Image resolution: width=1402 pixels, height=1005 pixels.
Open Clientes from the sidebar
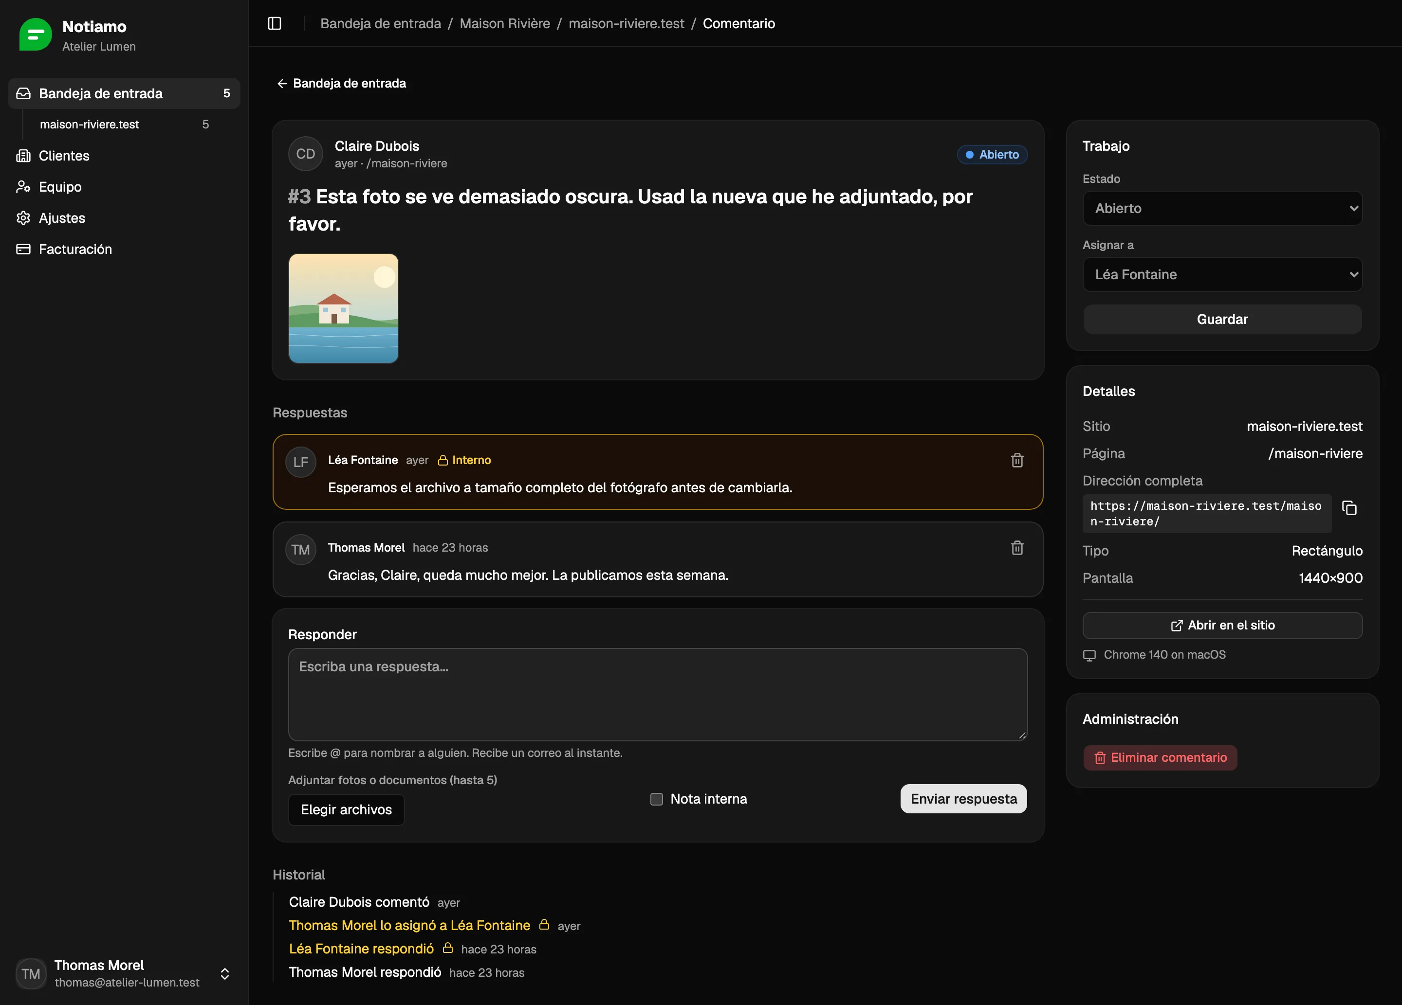coord(124,156)
